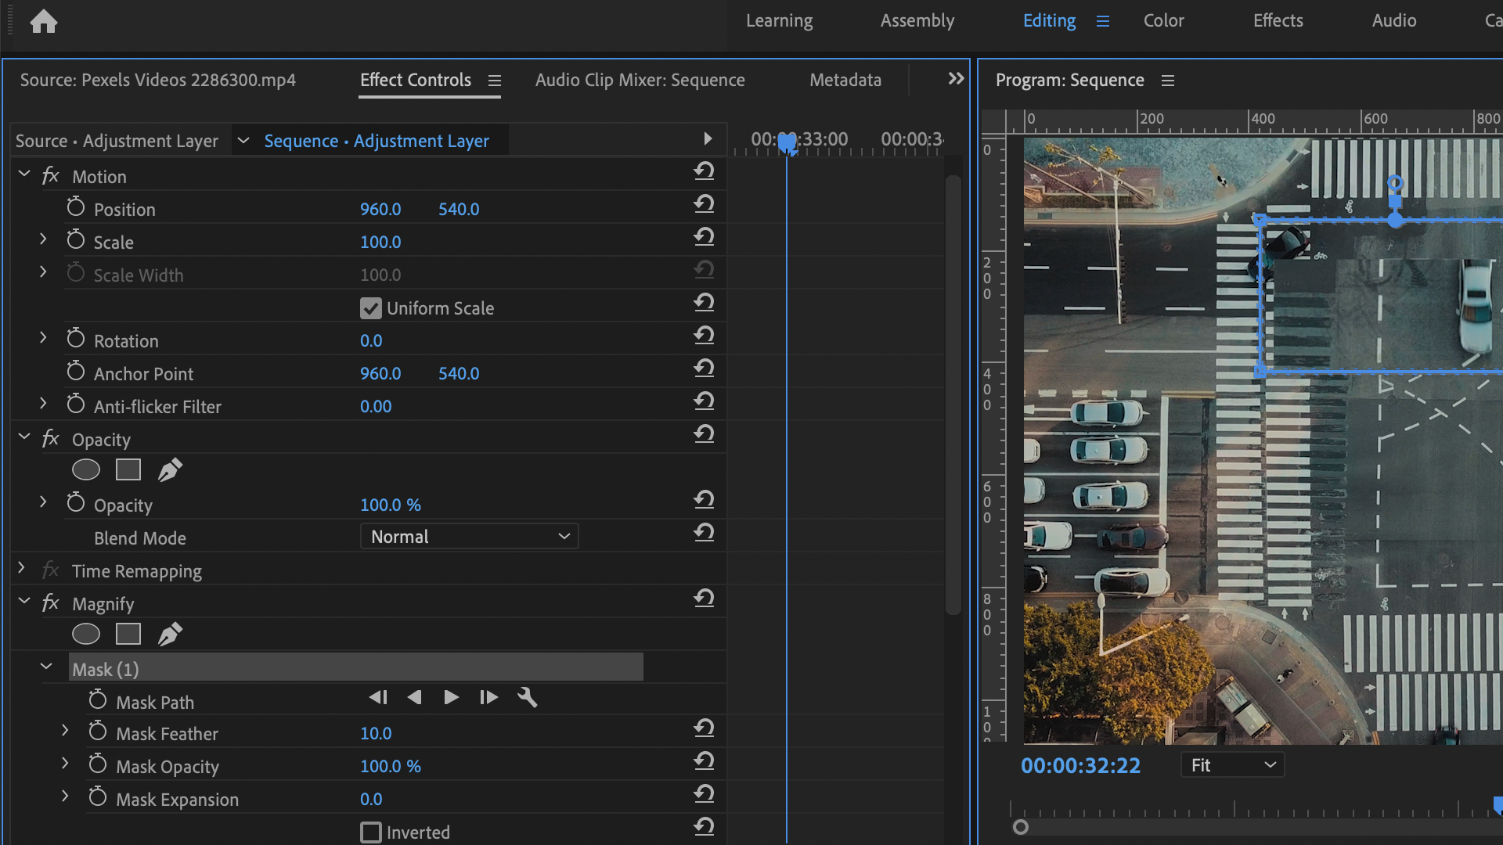Click the Sequence Adjustment Layer breadcrumb

[377, 140]
